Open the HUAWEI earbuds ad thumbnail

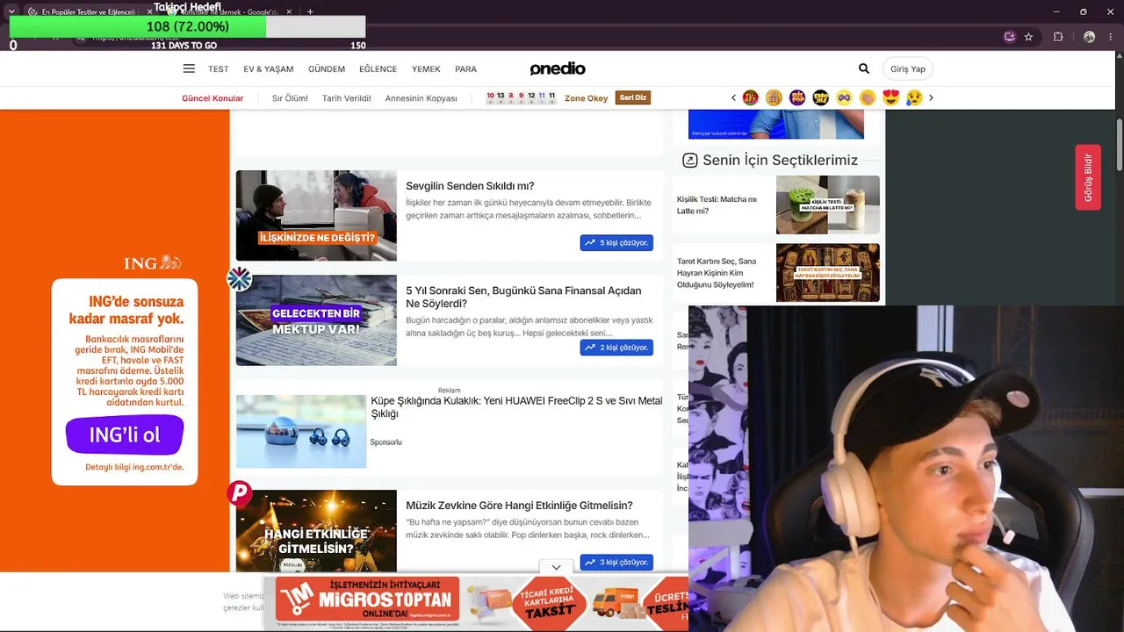[x=301, y=431]
